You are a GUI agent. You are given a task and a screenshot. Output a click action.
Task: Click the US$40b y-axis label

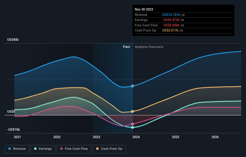click(x=13, y=40)
